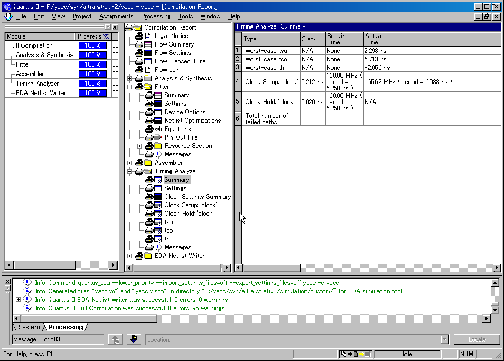
Task: Open the Flow Summary report icon
Action: click(148, 44)
